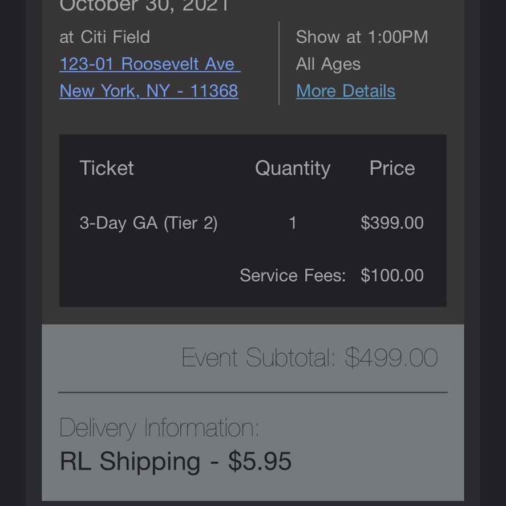
Task: Select the Event Subtotal label
Action: click(259, 357)
